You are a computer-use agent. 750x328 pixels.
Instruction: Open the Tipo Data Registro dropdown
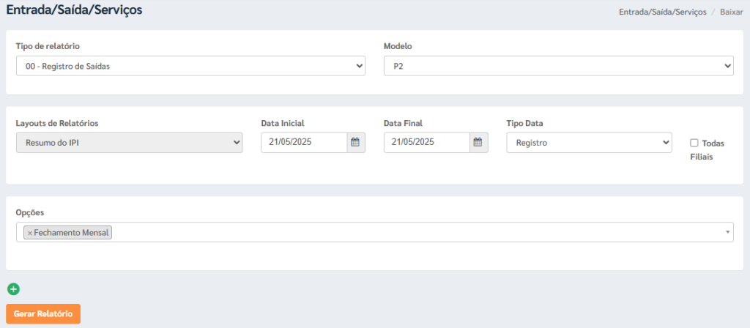[x=590, y=143]
